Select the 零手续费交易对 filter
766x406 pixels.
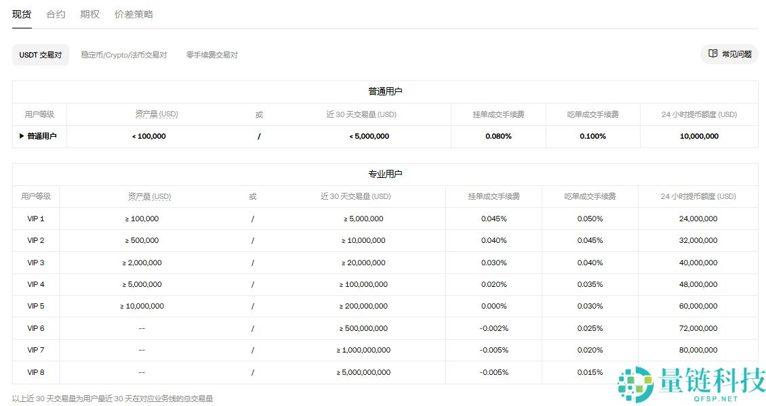pyautogui.click(x=211, y=55)
